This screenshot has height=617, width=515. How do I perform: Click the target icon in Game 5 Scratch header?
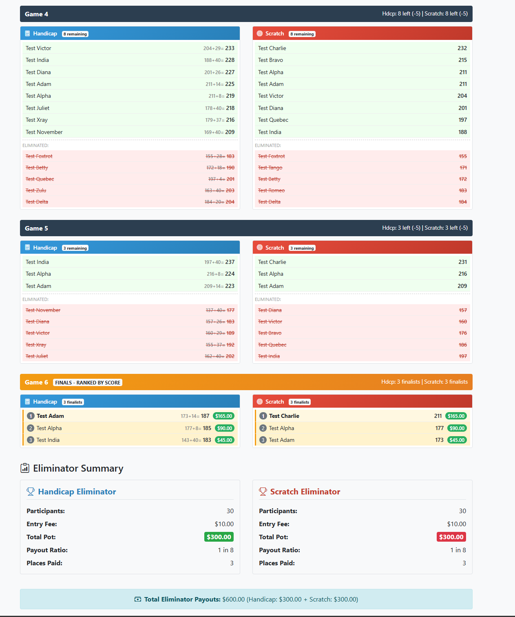click(x=260, y=248)
